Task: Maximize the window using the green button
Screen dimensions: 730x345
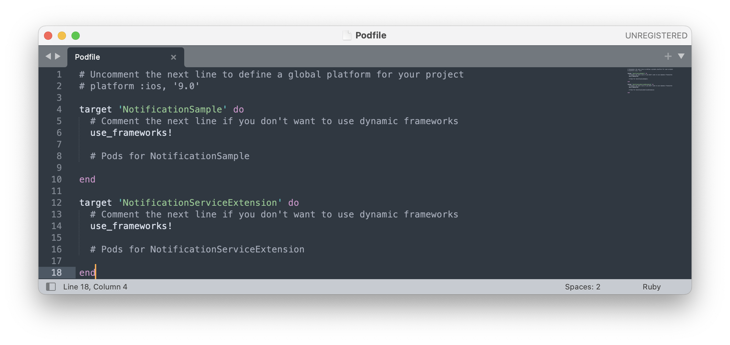Action: pos(76,36)
